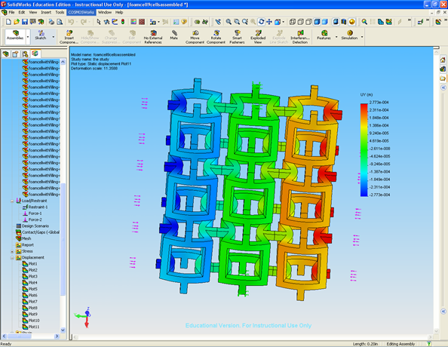Click Move Component button

(x=195, y=37)
